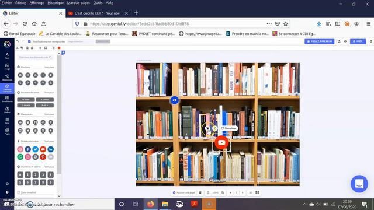Open the Affichage menu
374x210 pixels.
37,3
